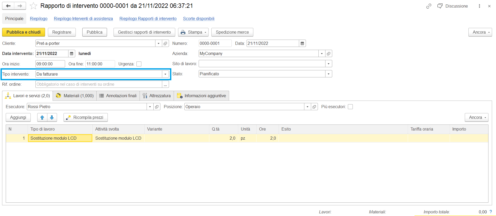Toggle the Urgenza checkbox
Viewport: 496px width, 216px height.
pos(139,64)
